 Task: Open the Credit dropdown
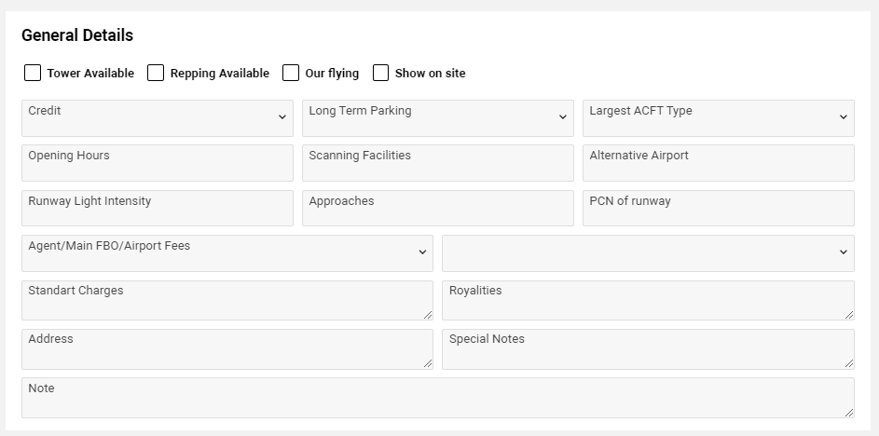coord(157,118)
